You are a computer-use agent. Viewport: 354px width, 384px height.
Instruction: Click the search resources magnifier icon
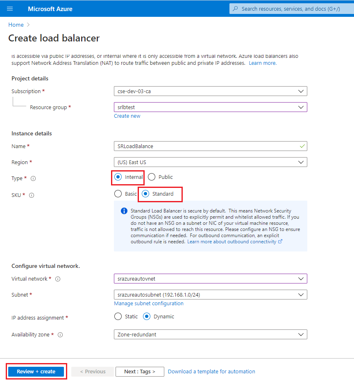(x=236, y=8)
